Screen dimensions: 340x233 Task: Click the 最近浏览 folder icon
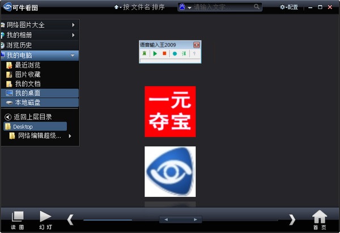[x=9, y=65]
